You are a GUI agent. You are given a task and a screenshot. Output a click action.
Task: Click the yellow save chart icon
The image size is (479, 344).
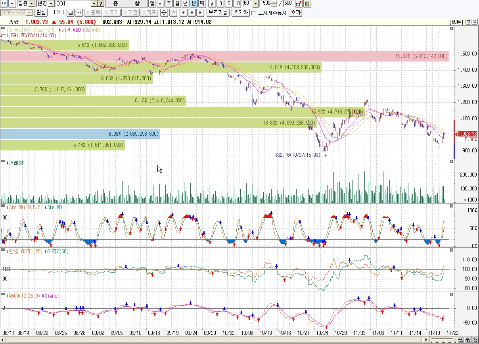click(x=307, y=4)
